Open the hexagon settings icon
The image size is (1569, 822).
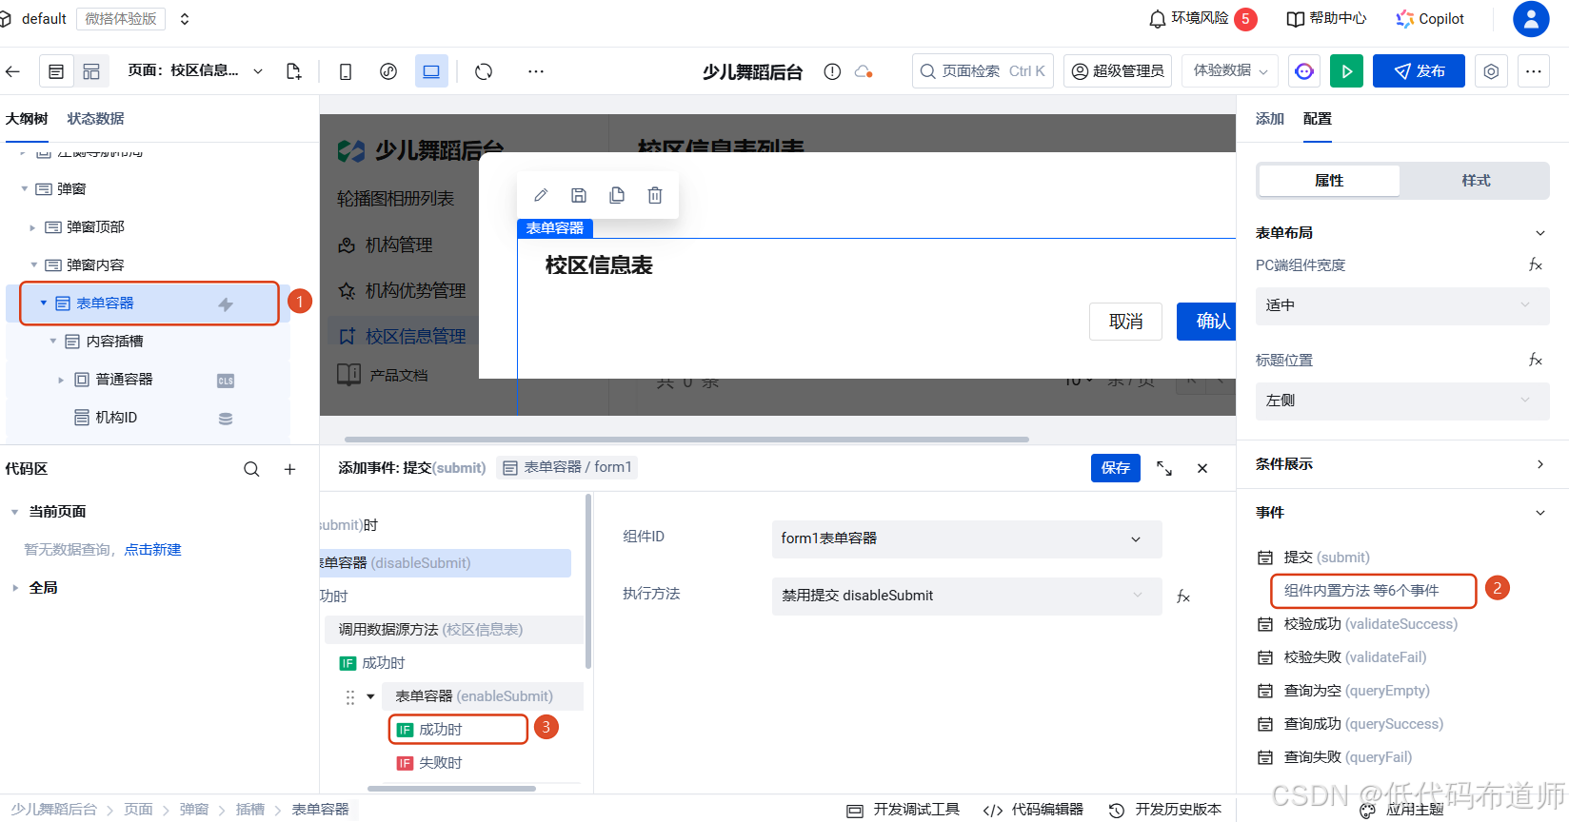pyautogui.click(x=1491, y=71)
